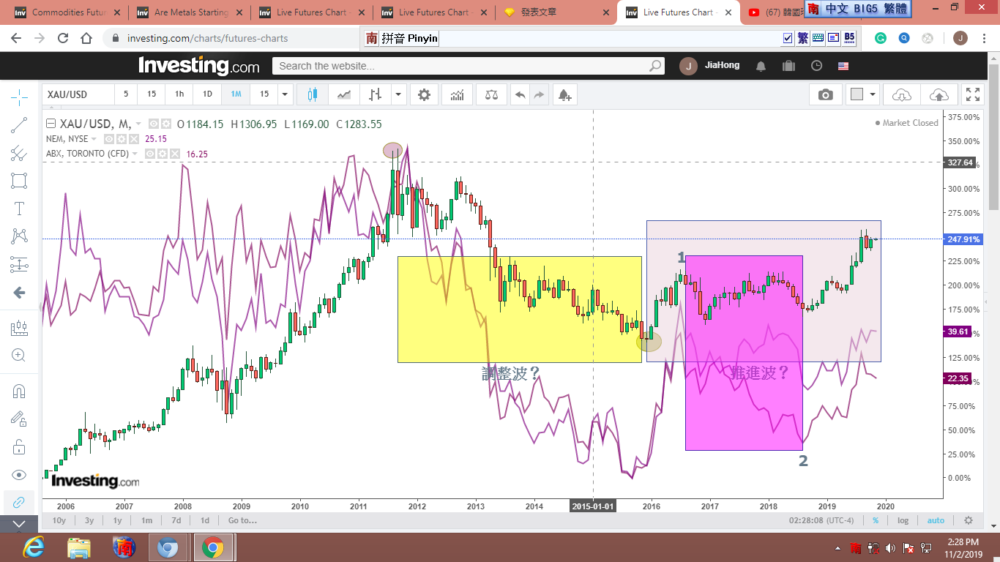Select the trend line drawing tool
The height and width of the screenshot is (562, 1000).
(x=20, y=125)
